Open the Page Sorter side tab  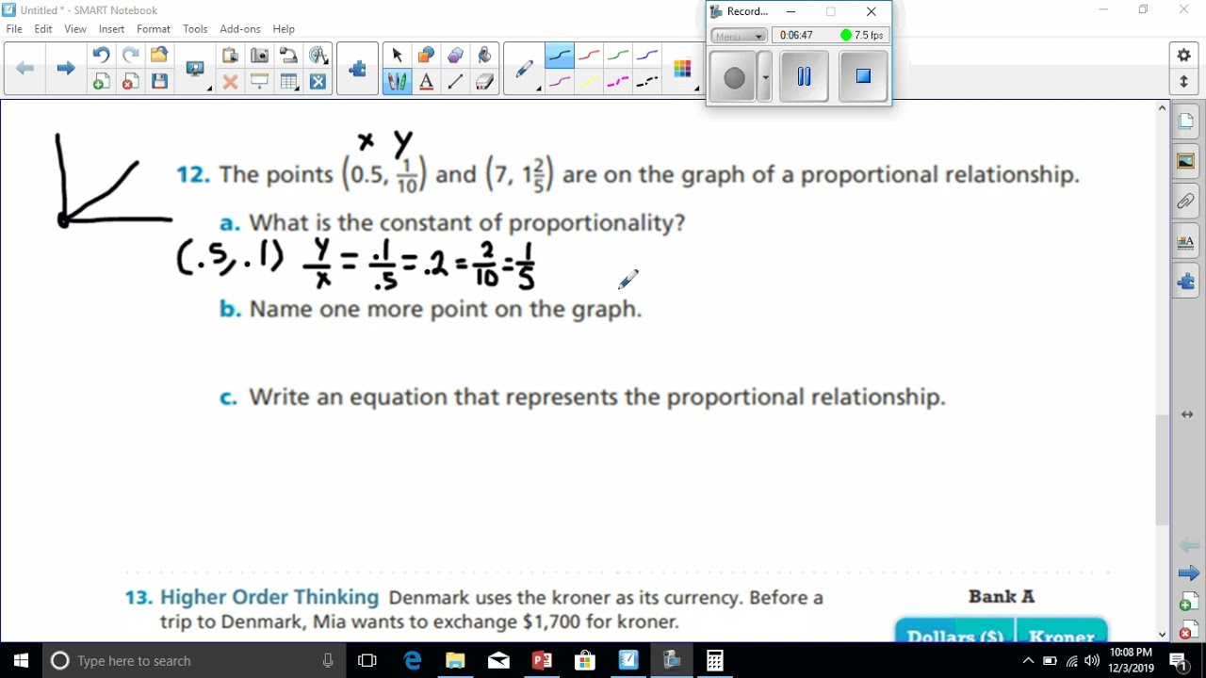point(1185,122)
